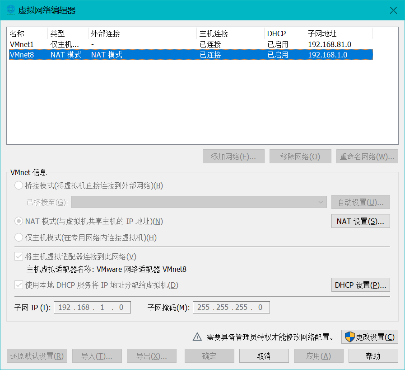The image size is (405, 370).
Task: Click 导出(X)... button
Action: [152, 356]
